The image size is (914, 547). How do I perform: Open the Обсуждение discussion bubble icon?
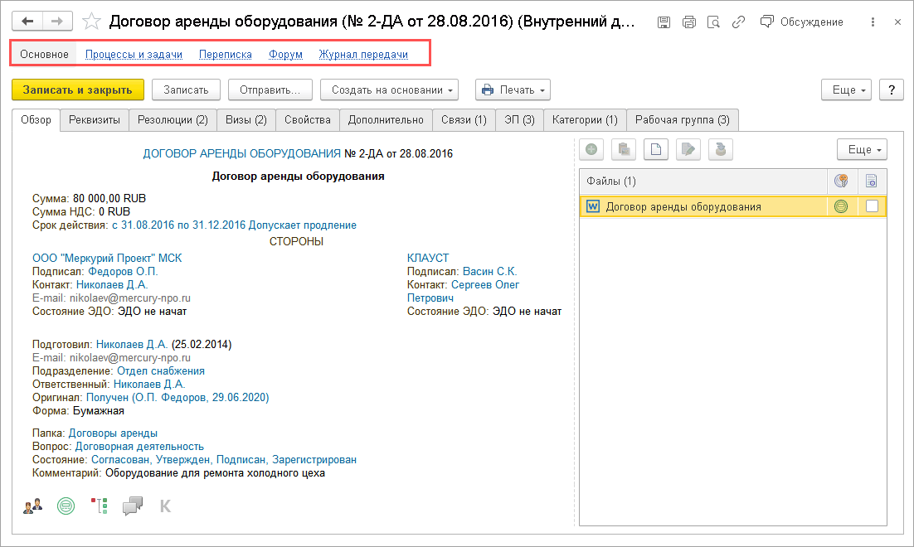(766, 22)
